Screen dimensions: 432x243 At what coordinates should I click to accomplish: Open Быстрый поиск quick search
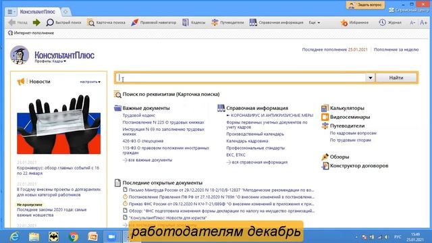coord(63,22)
